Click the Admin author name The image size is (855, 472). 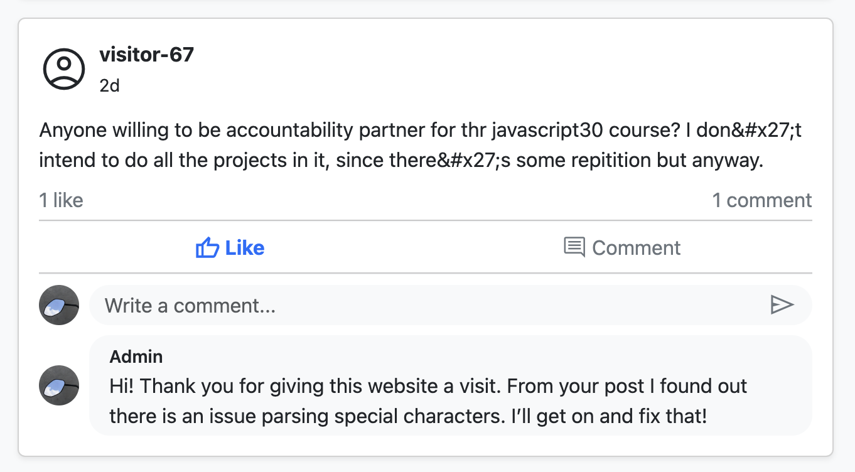136,357
